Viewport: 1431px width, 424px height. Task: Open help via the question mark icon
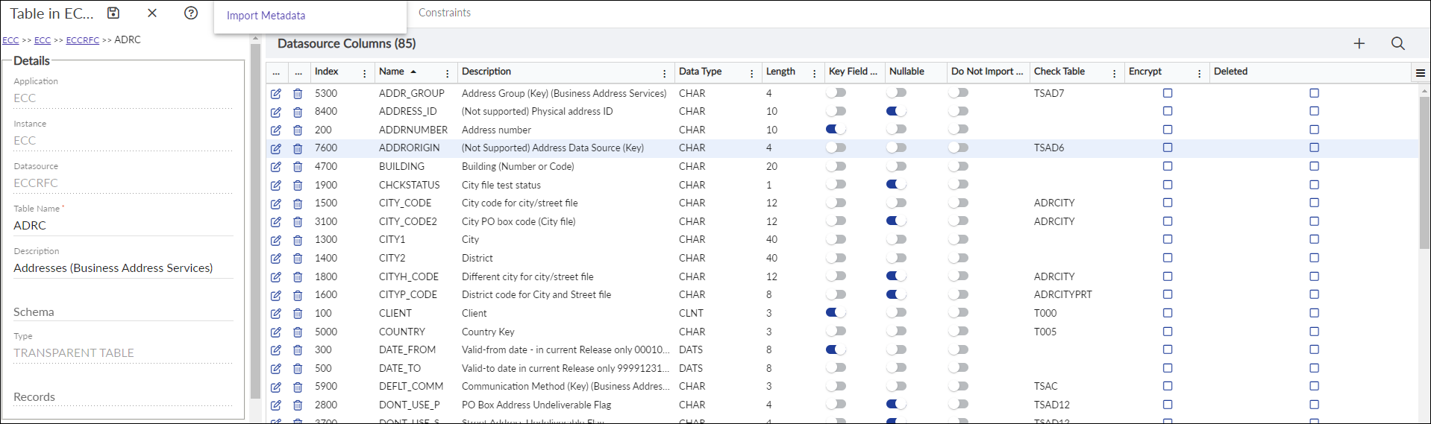click(191, 13)
